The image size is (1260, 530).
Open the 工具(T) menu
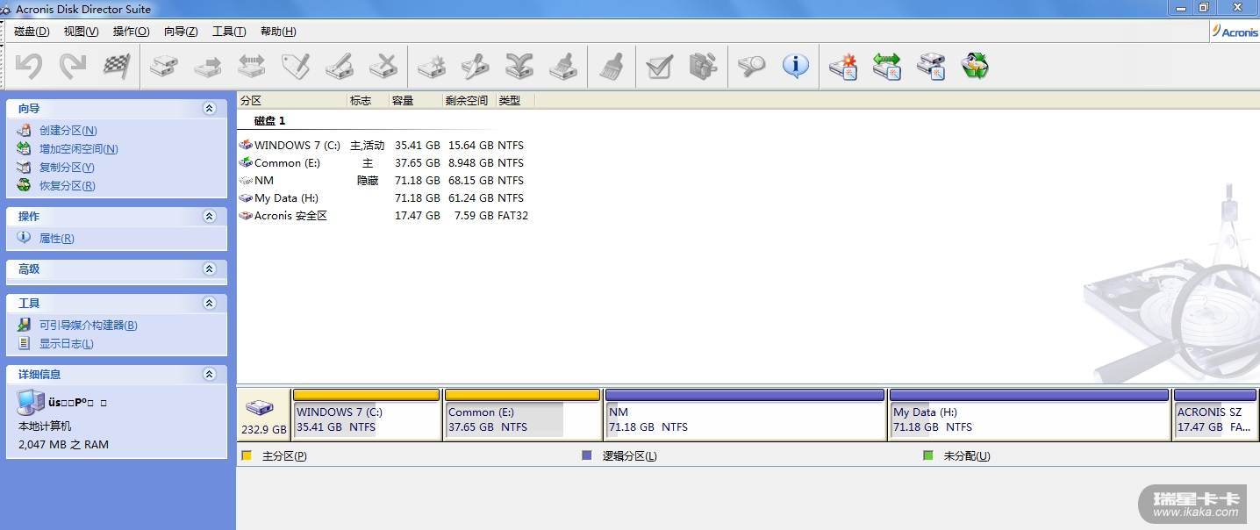pos(229,32)
